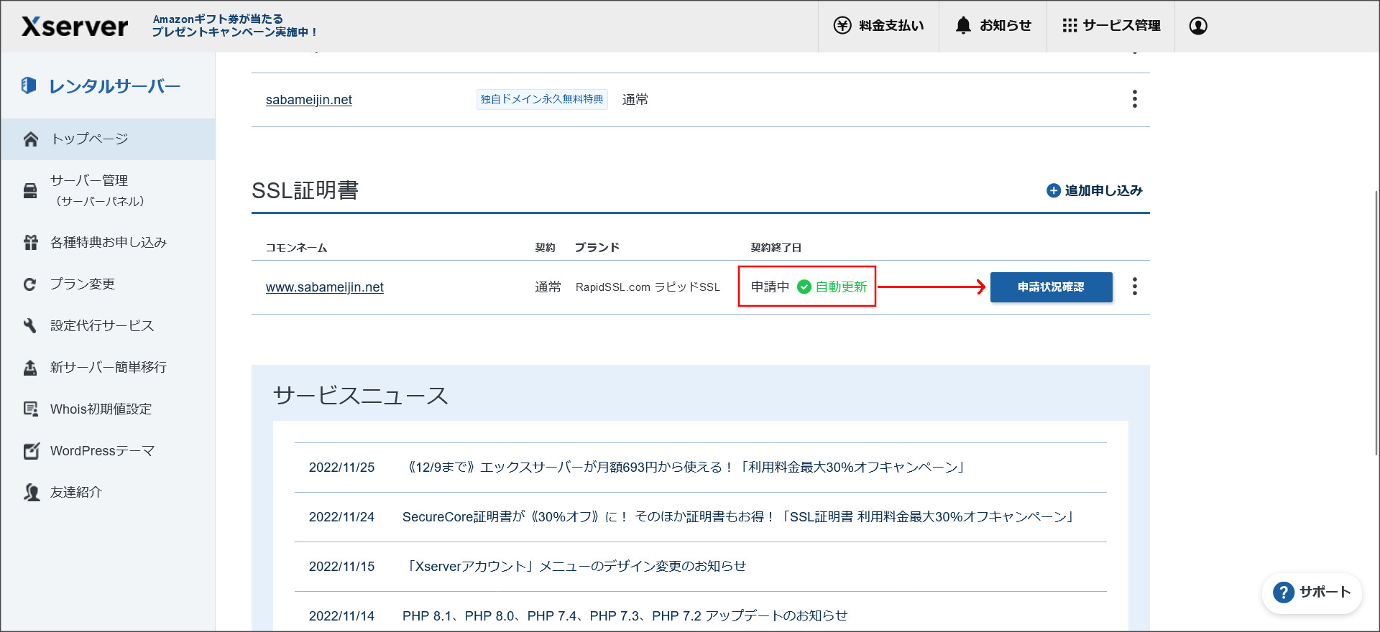The image size is (1380, 632).
Task: Click the コモンネーム column header
Action: pyautogui.click(x=296, y=248)
